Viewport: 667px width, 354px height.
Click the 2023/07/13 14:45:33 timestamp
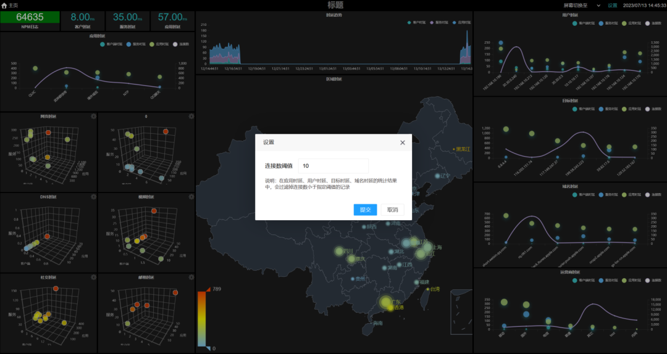pyautogui.click(x=644, y=6)
